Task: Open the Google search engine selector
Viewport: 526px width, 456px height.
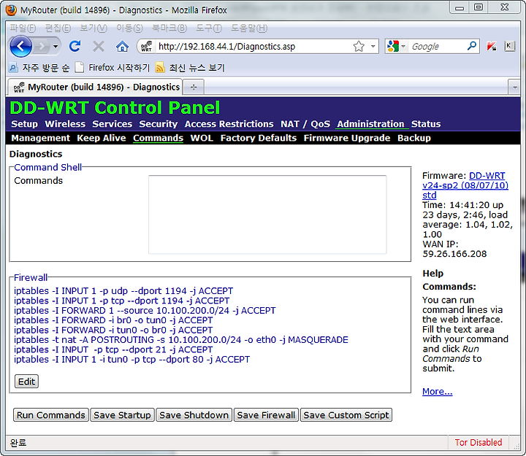Action: click(x=396, y=46)
